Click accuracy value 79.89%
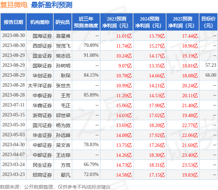The width and height of the screenshot is (218, 190). point(91,45)
